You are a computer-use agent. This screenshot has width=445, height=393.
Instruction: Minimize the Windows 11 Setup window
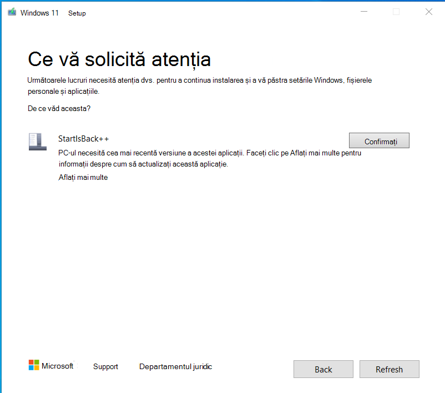point(364,12)
